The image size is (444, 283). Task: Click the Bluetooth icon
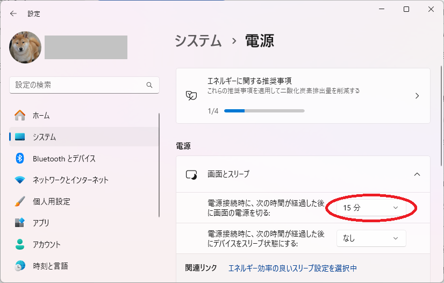(20, 158)
